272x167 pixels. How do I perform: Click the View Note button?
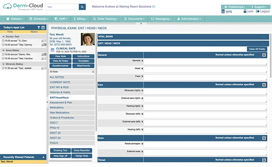coord(60,56)
